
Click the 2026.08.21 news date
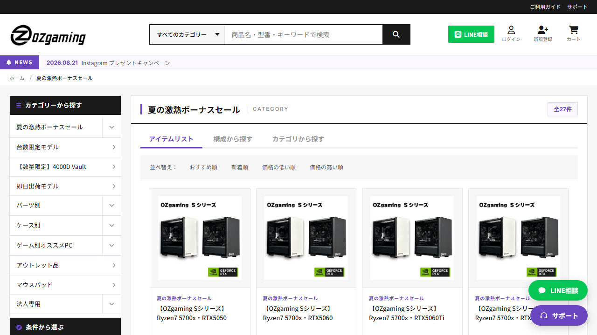point(62,63)
